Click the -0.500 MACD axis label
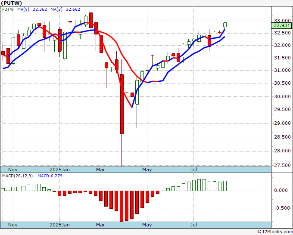Image resolution: width=293 pixels, height=235 pixels. point(282,208)
